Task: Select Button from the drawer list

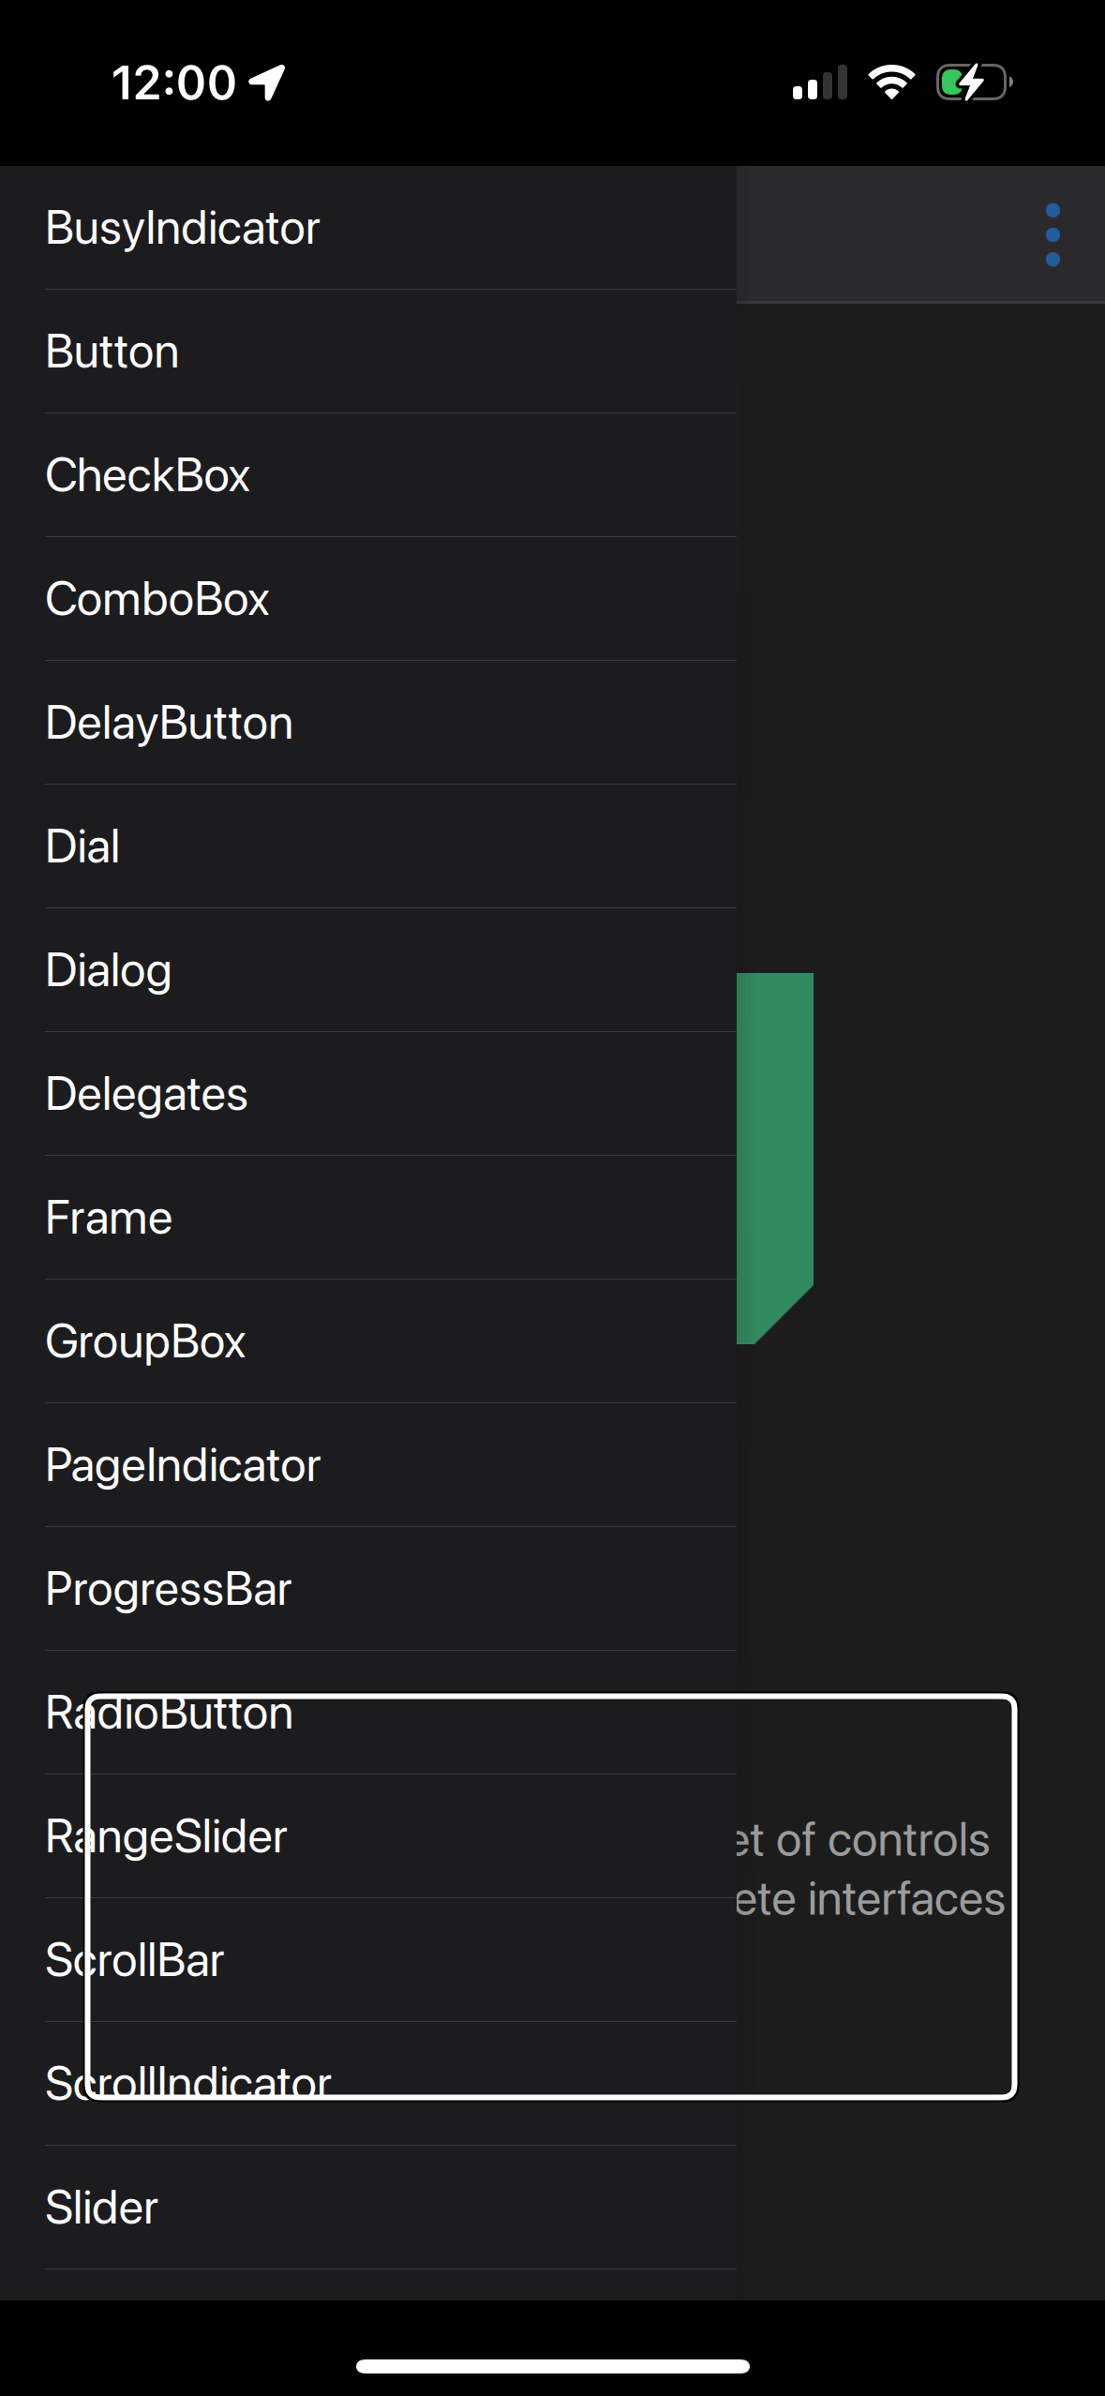Action: coord(368,352)
